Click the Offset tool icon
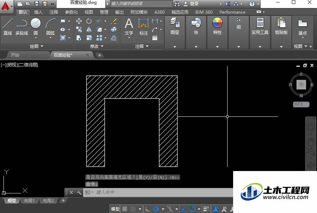 point(114,38)
